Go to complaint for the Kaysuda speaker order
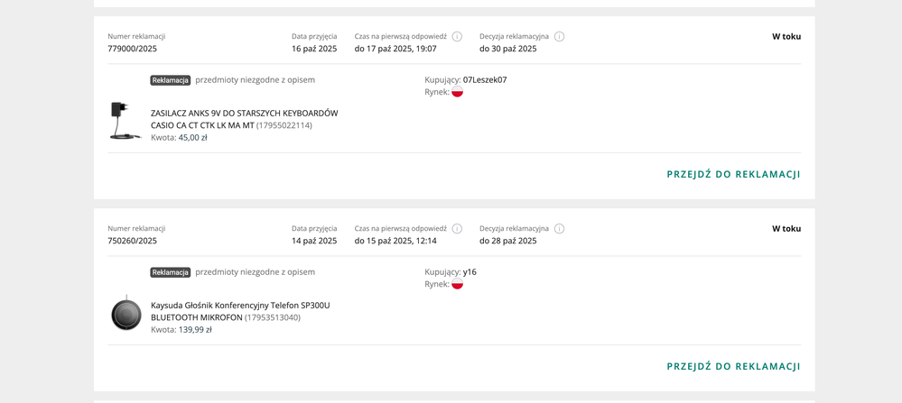The width and height of the screenshot is (902, 403). [733, 366]
